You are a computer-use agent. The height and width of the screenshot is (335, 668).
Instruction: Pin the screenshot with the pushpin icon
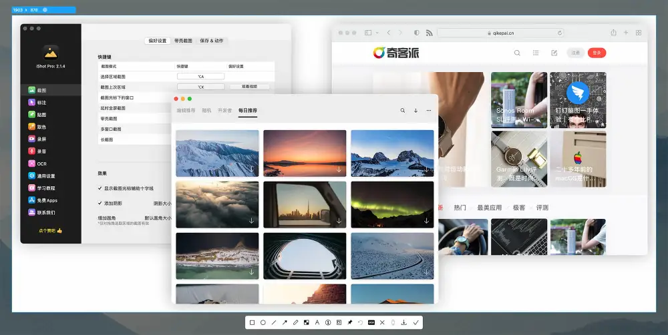tap(350, 323)
